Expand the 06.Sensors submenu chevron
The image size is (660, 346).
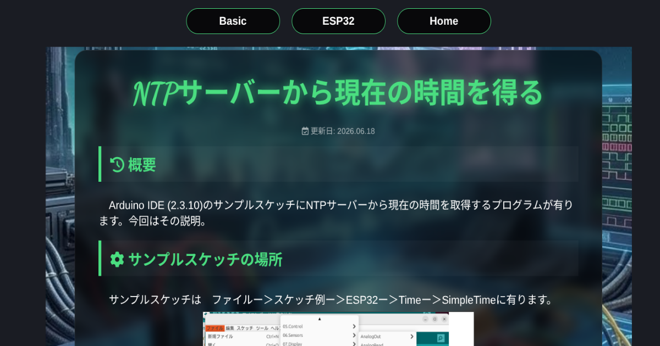point(354,335)
